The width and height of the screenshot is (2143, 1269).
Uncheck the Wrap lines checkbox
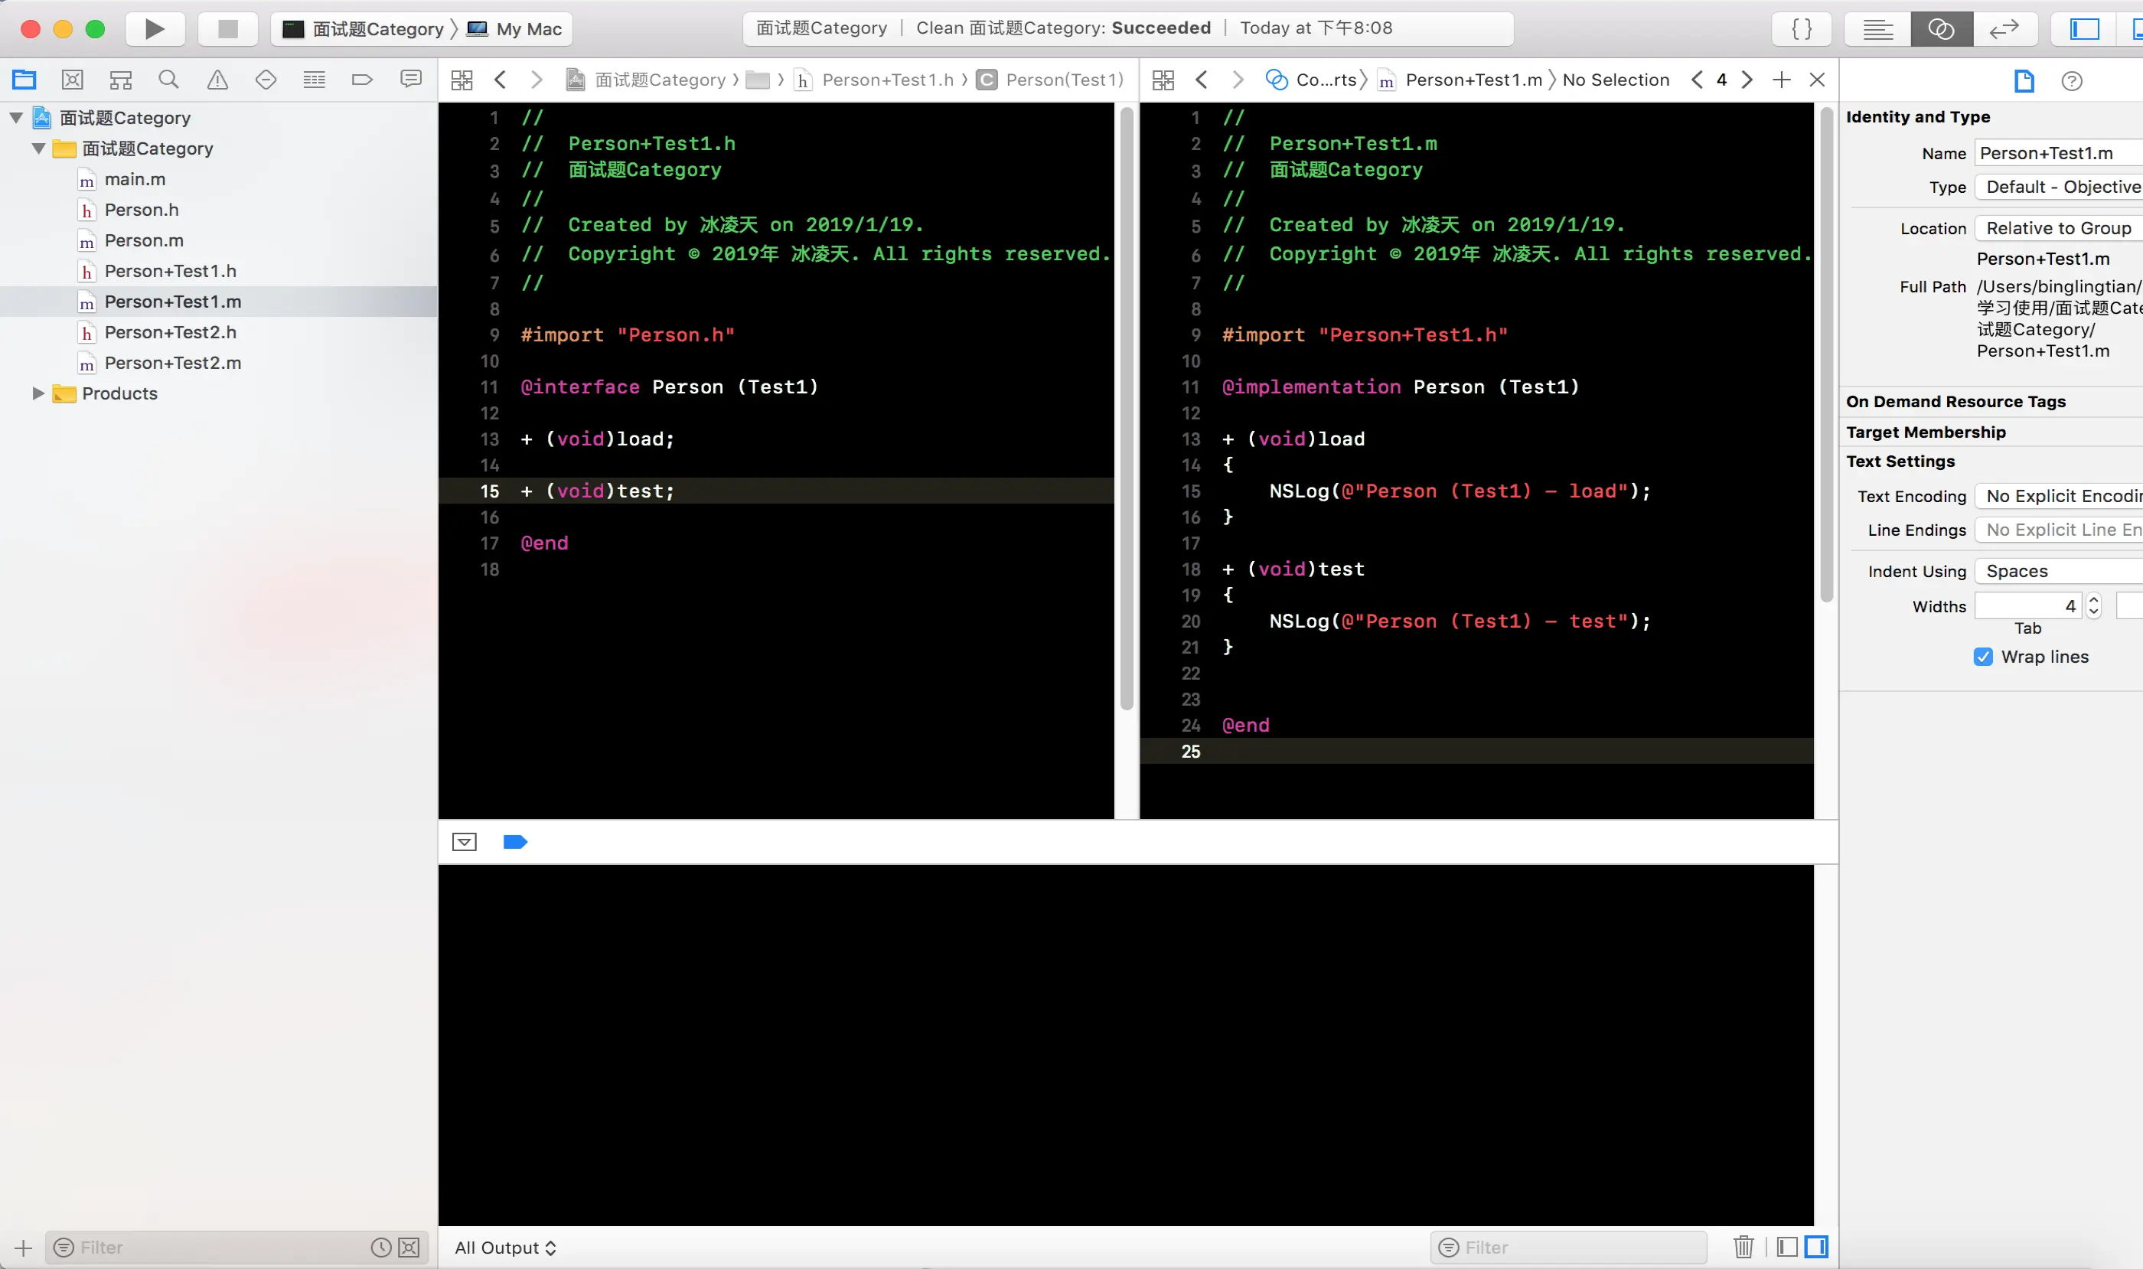tap(1983, 657)
